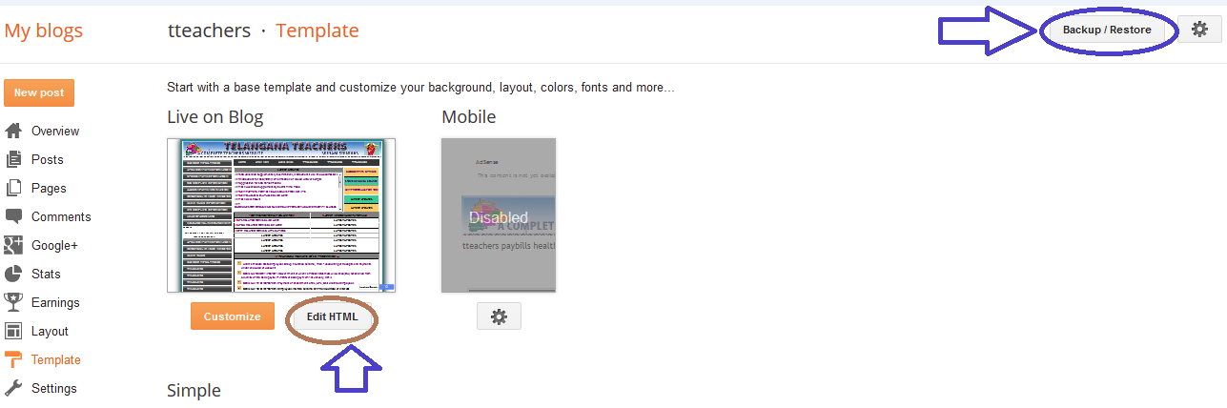Click the Settings wrench icon

(x=13, y=388)
